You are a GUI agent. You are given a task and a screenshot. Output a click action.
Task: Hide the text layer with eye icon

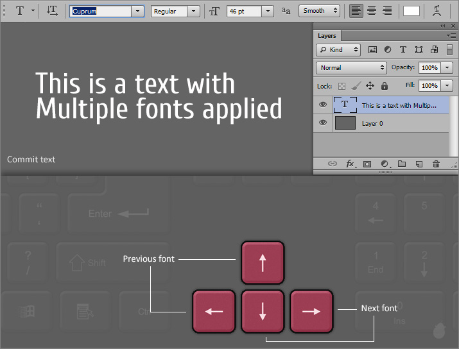(323, 105)
